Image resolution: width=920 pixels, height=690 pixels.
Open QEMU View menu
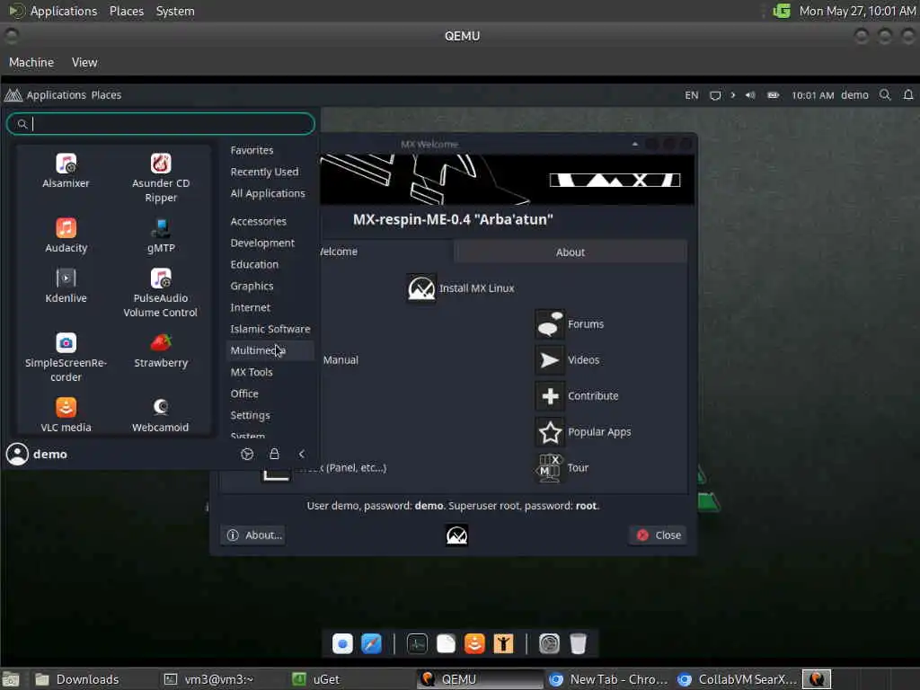(84, 62)
